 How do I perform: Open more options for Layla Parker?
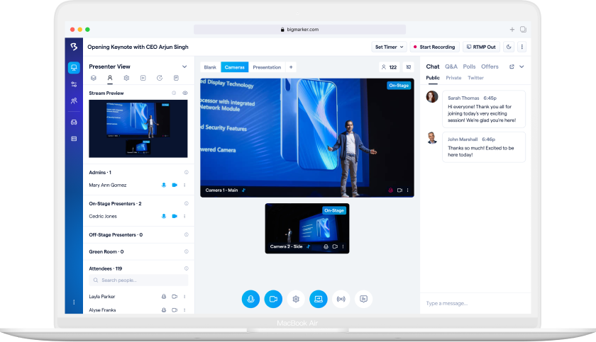click(184, 297)
